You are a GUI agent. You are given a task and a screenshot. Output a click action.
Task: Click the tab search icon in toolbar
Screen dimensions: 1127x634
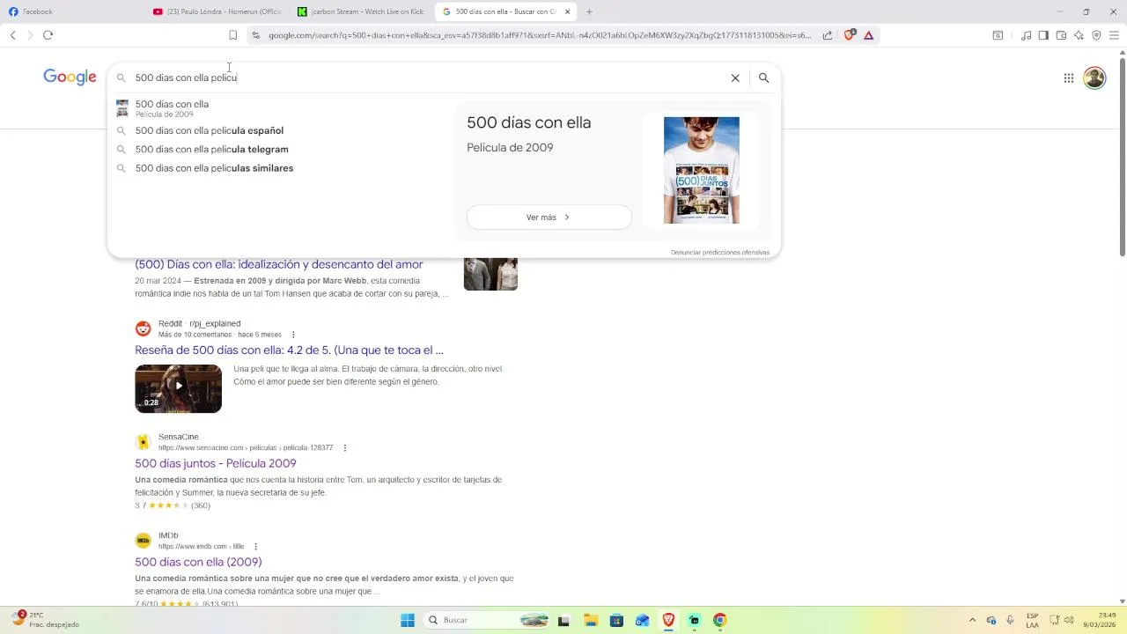[998, 35]
